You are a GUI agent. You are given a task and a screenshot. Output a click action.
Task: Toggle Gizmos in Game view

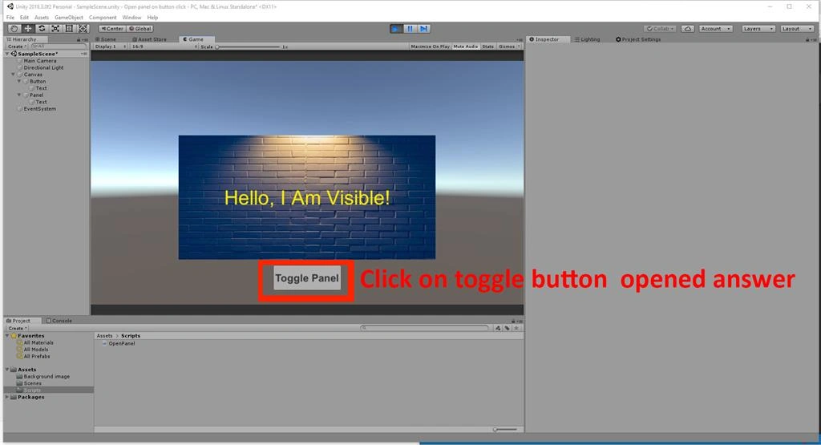click(509, 47)
